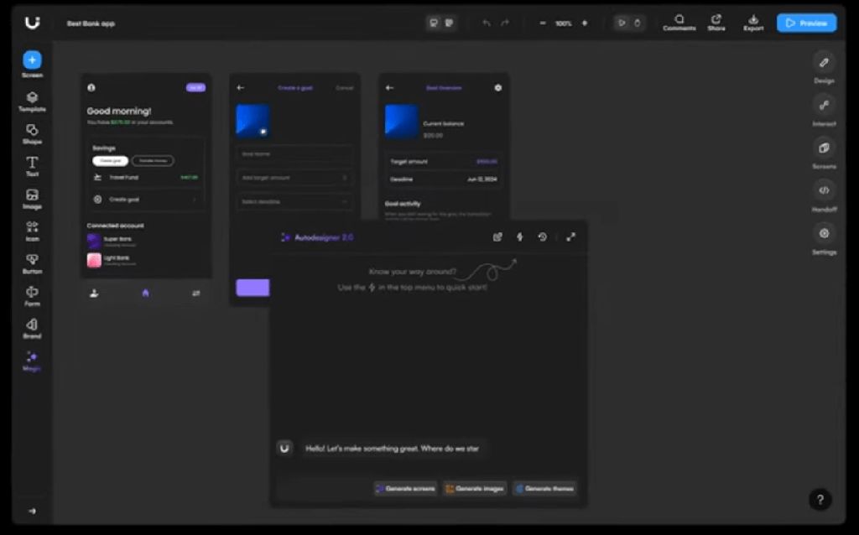Viewport: 859px width, 535px height.
Task: Open the Select deadline dropdown
Action: (294, 201)
